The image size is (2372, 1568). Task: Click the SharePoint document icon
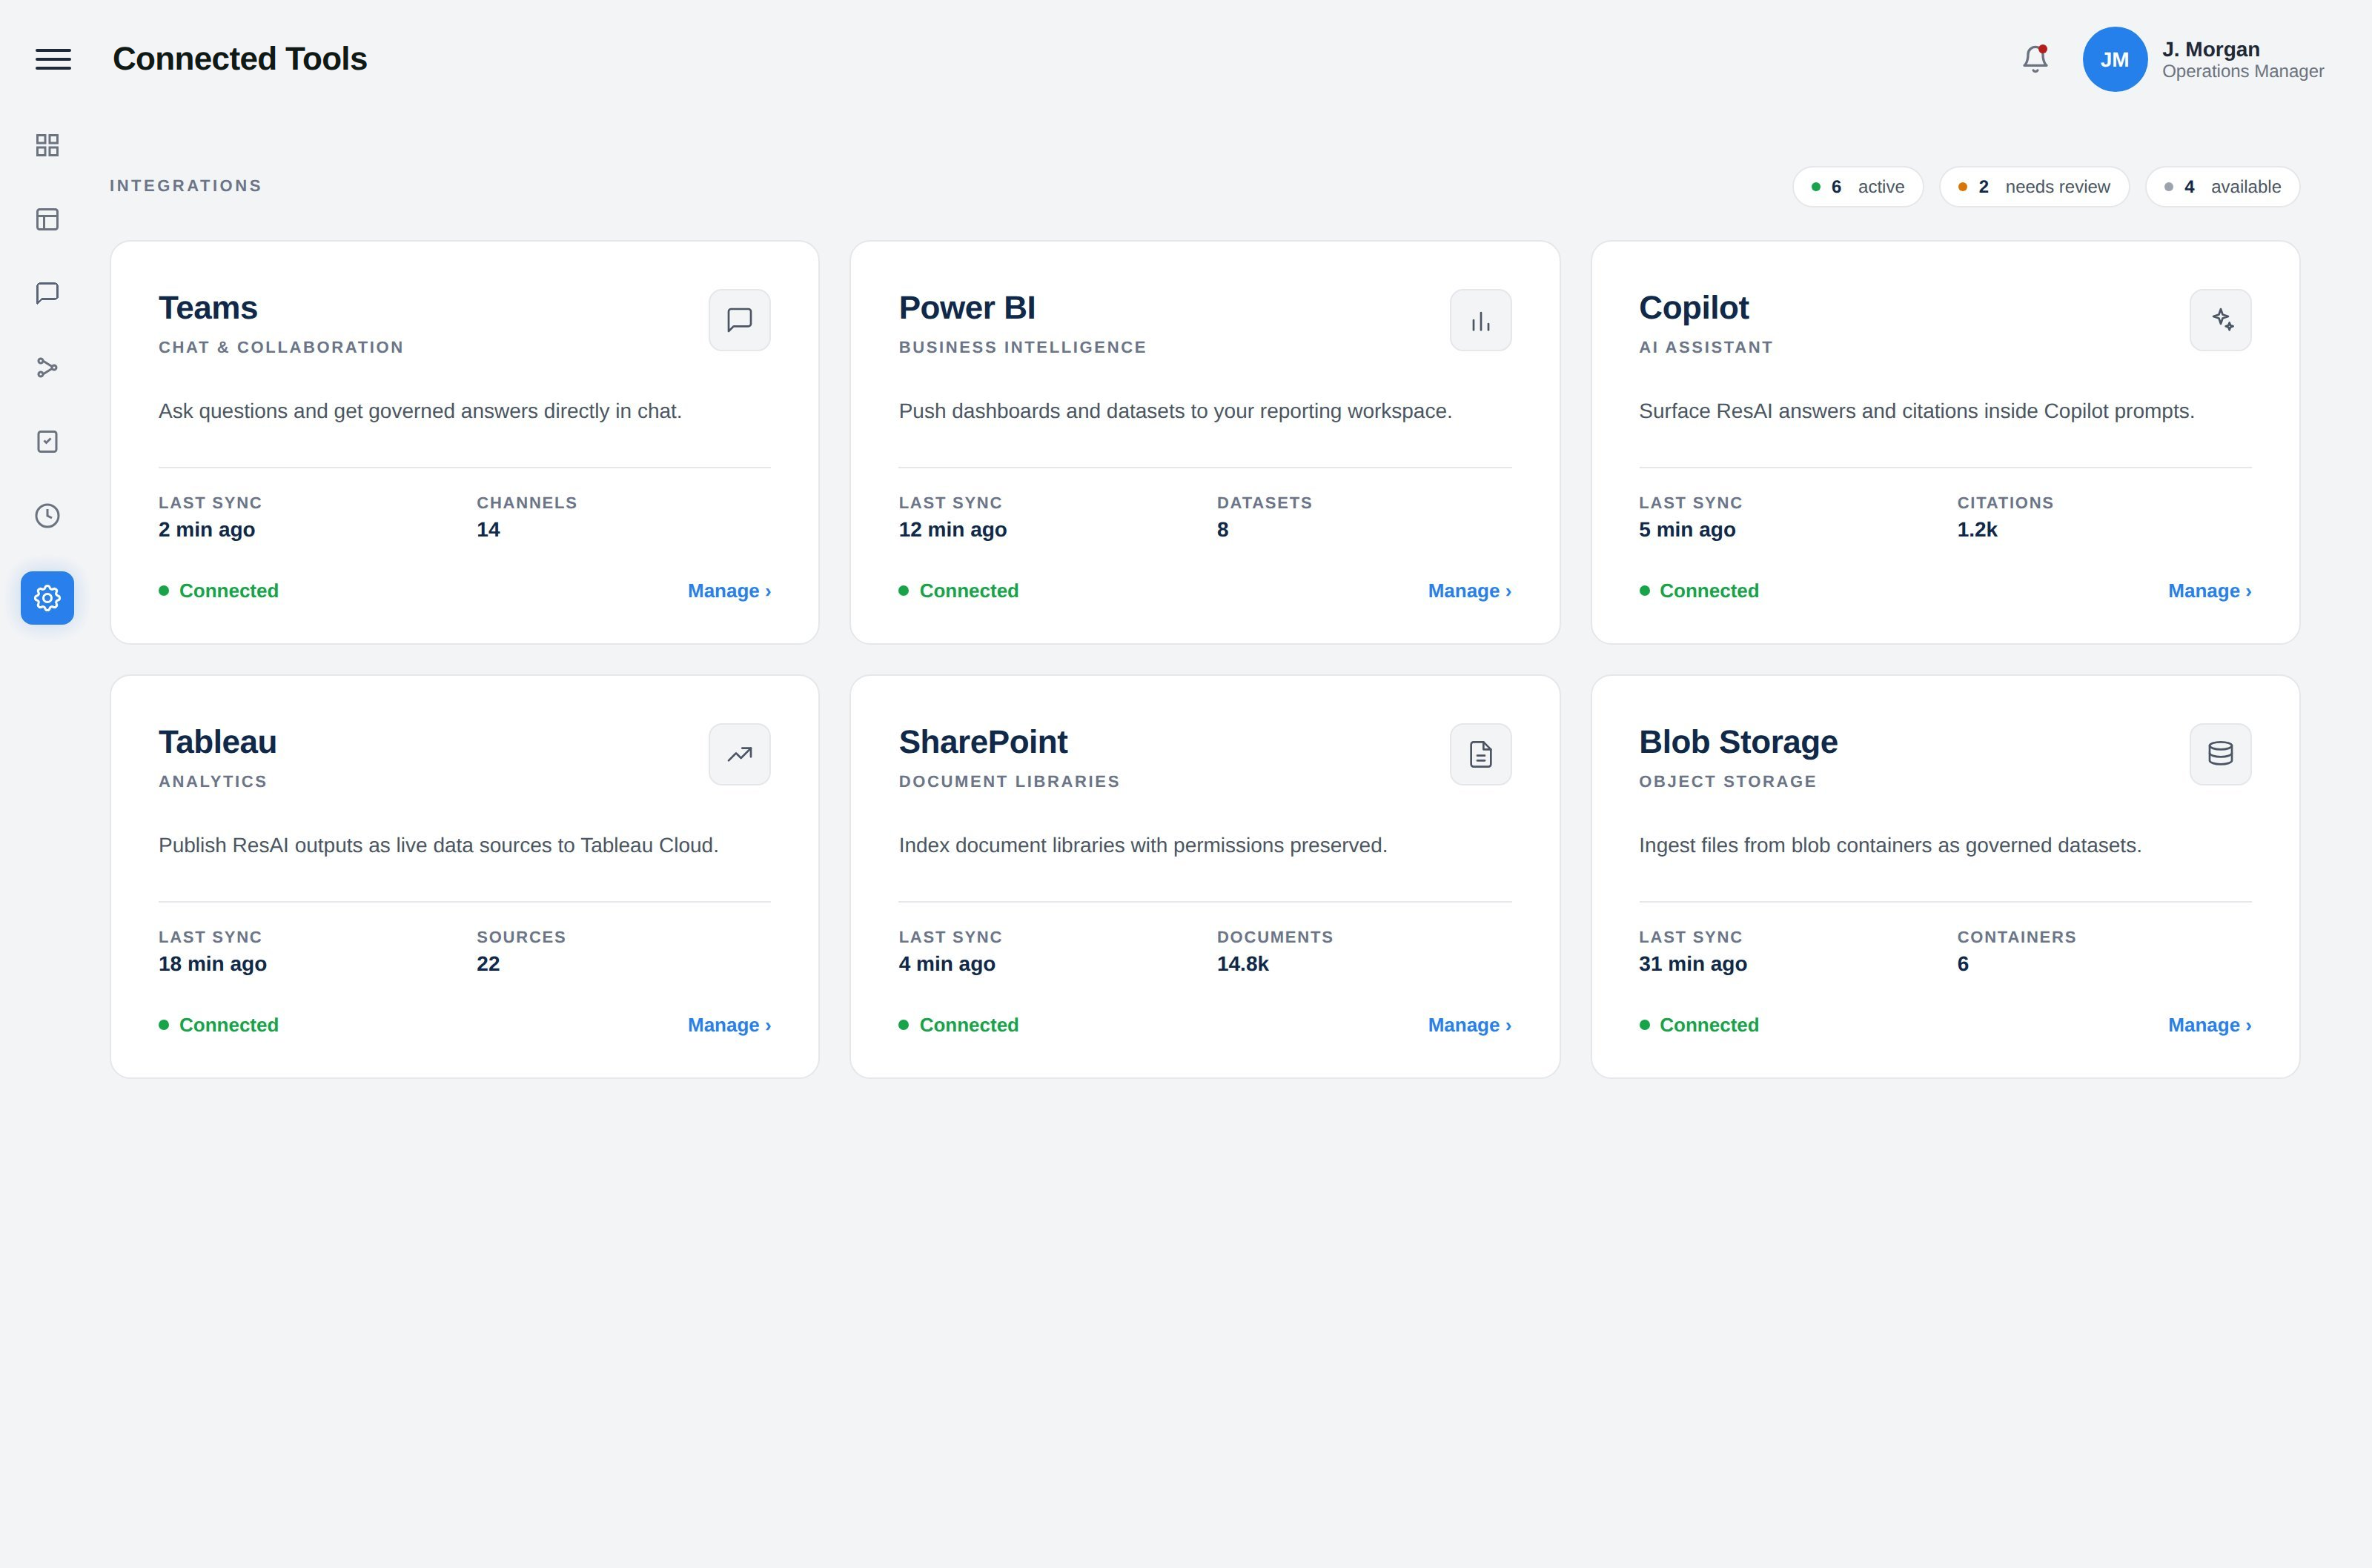tap(1480, 754)
